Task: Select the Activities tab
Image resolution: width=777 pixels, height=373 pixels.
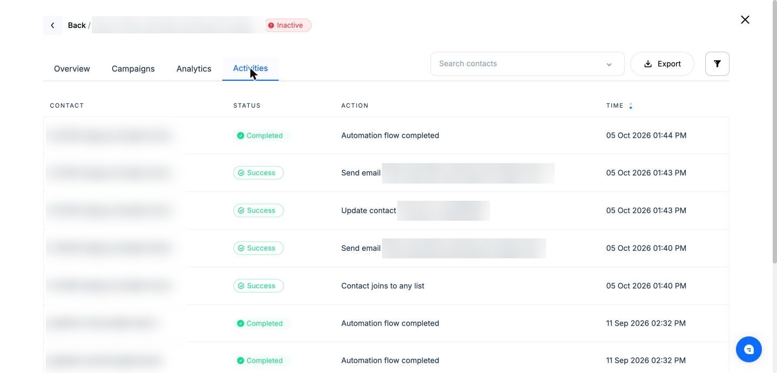Action: coord(250,68)
